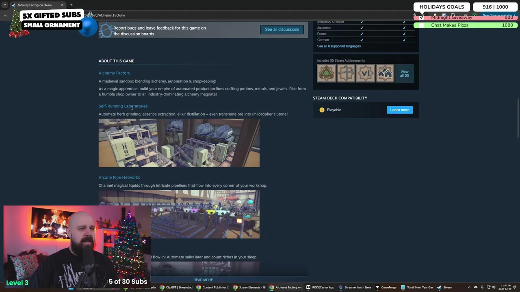Click the discussion boards bubble icon

[106, 31]
